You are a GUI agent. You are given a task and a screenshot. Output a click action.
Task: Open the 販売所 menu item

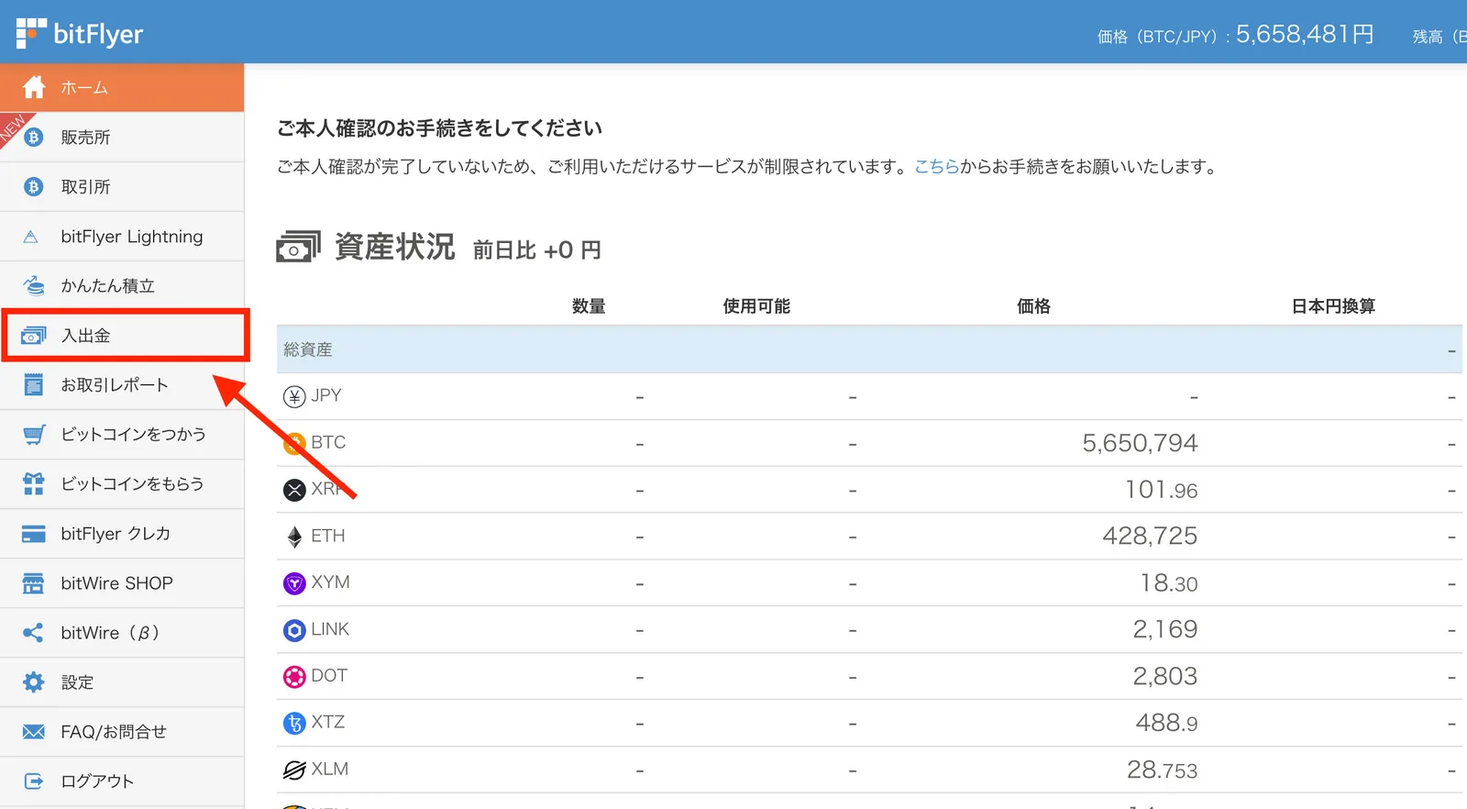pos(122,138)
